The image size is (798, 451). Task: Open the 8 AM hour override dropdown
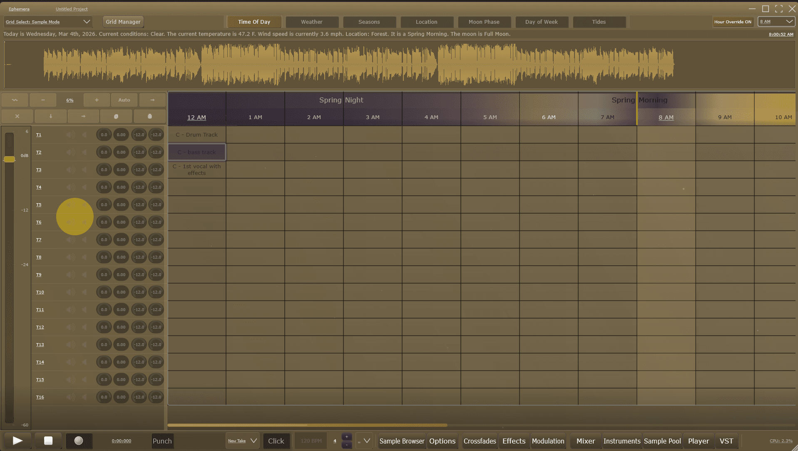point(776,22)
